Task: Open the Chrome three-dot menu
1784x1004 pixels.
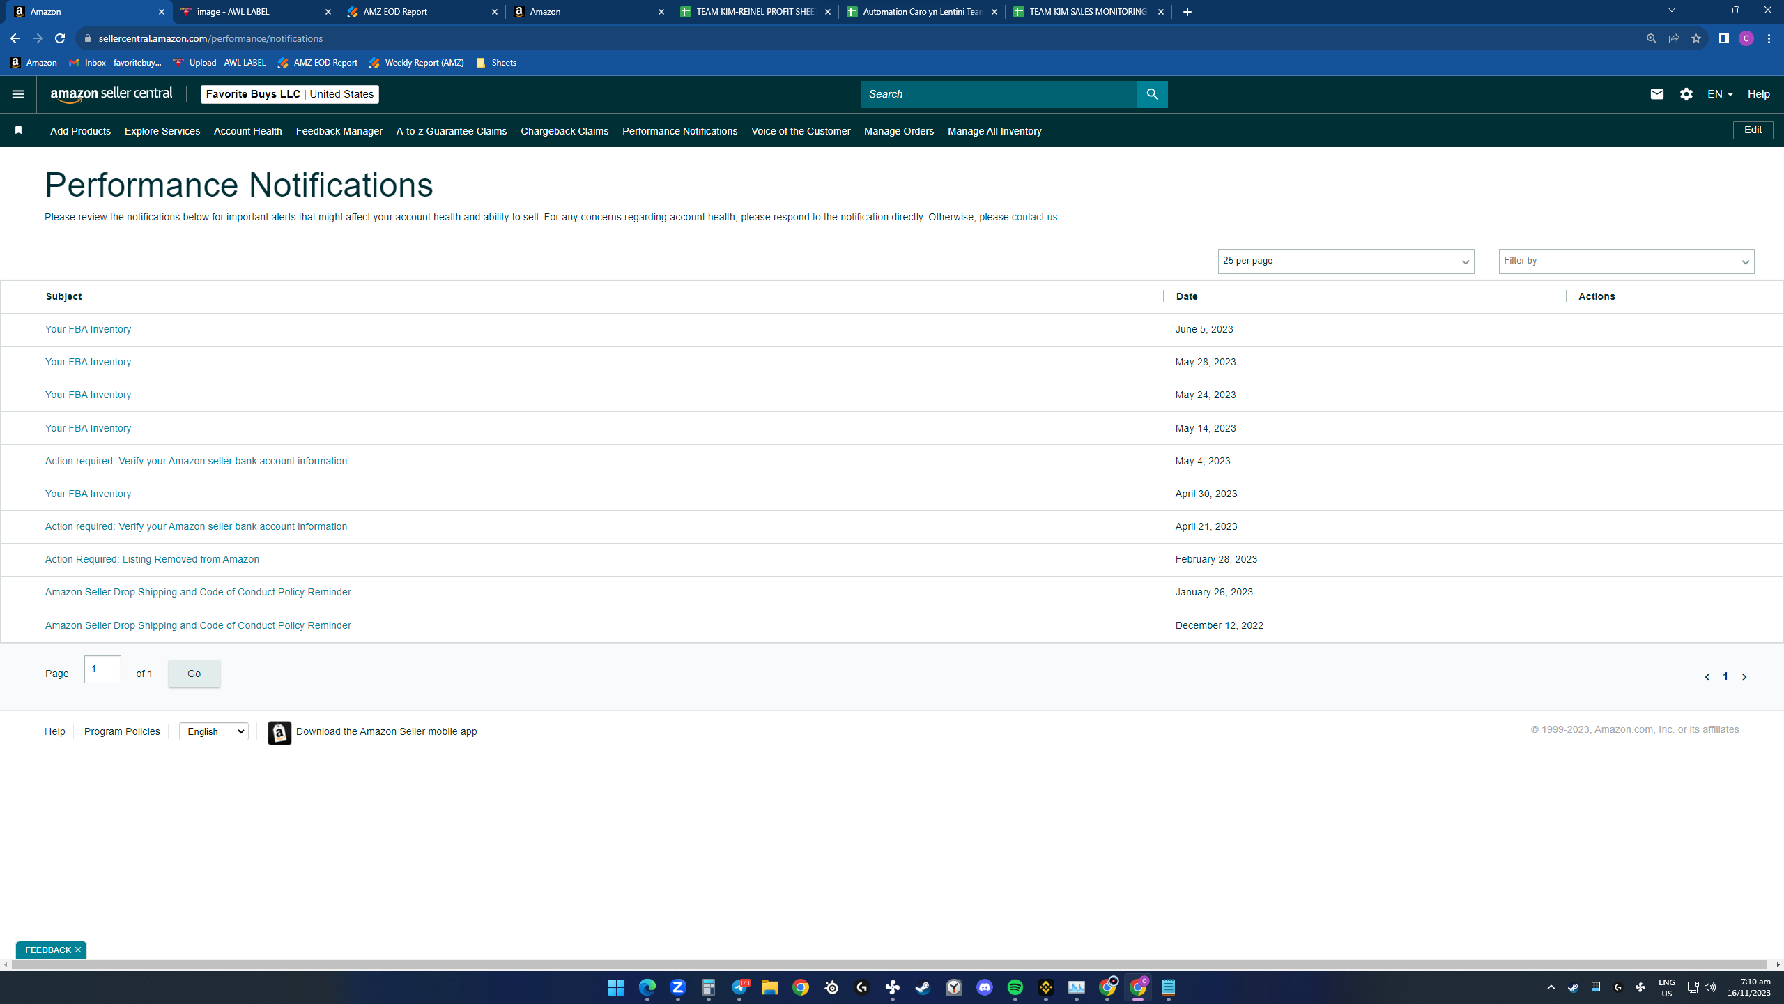Action: pos(1769,38)
